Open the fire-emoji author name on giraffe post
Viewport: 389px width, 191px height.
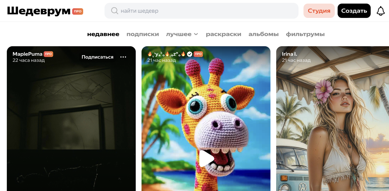coord(166,54)
